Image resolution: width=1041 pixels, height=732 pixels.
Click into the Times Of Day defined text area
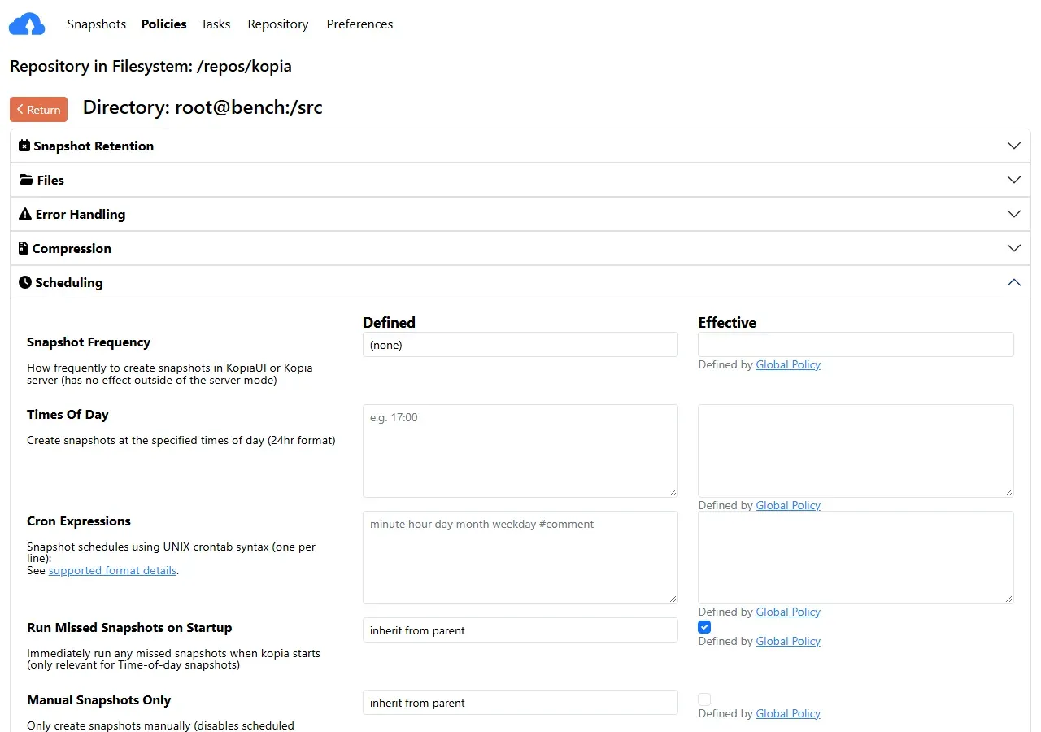click(520, 451)
